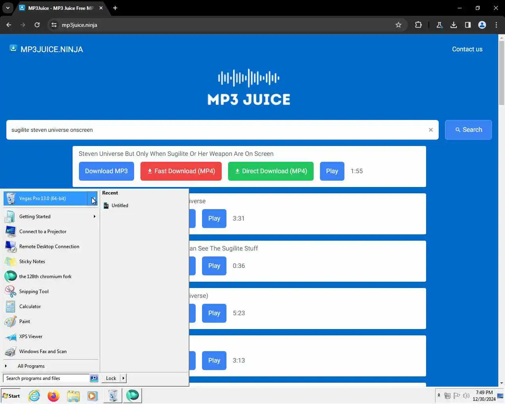Open File Explorer folder on taskbar
505x404 pixels.
pos(73,396)
